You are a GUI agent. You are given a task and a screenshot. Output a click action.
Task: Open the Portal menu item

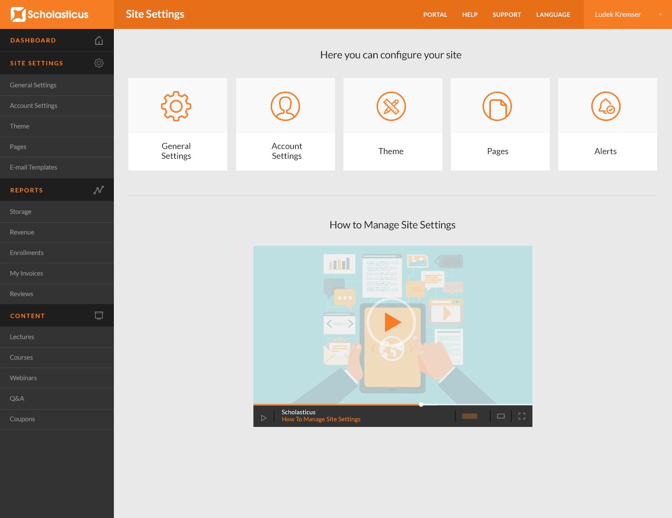435,14
